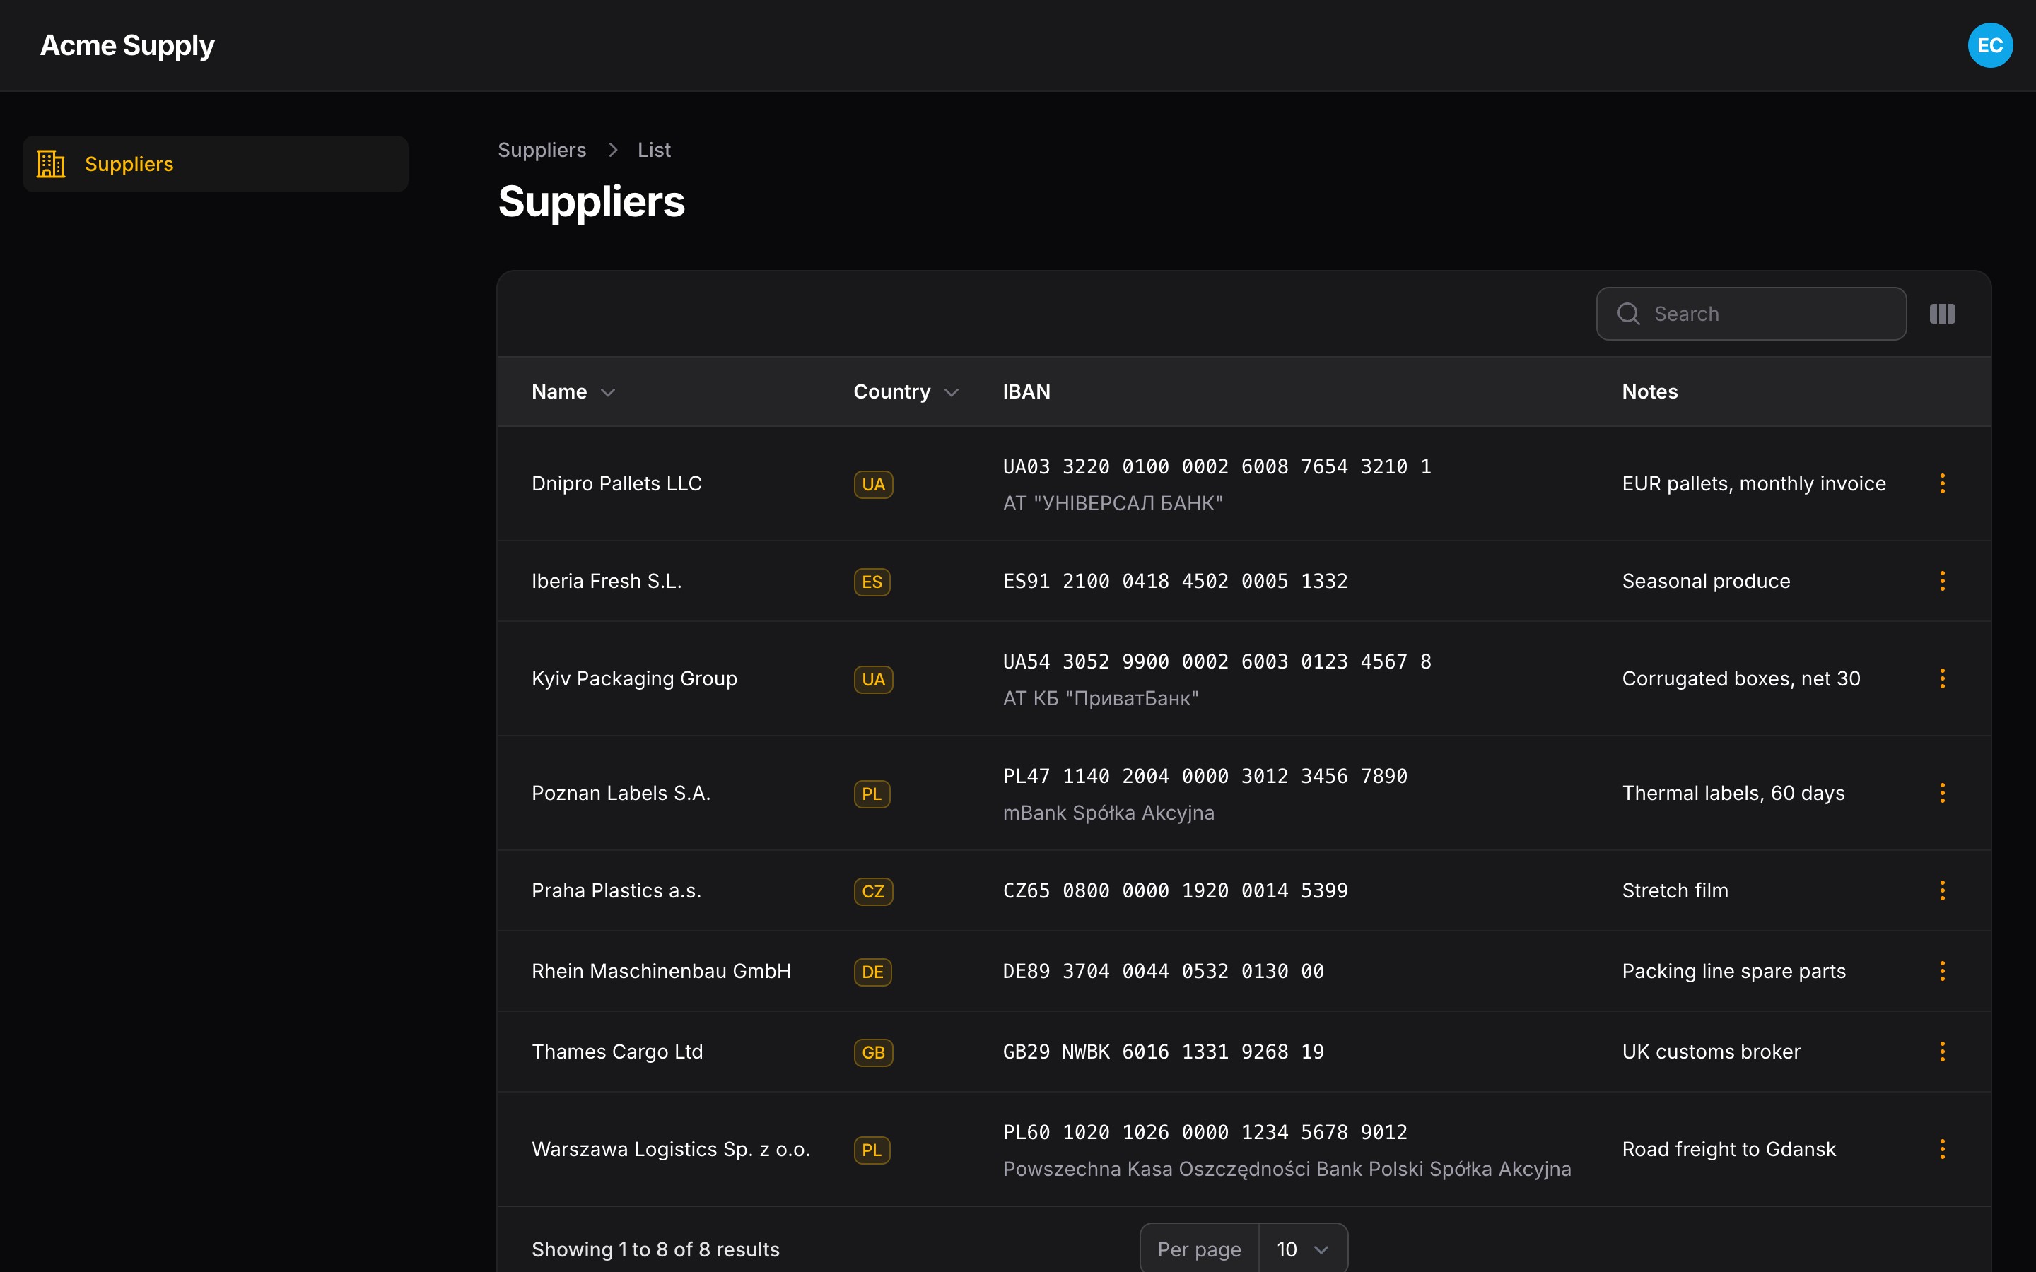Open the Per page dropdown

[1302, 1249]
